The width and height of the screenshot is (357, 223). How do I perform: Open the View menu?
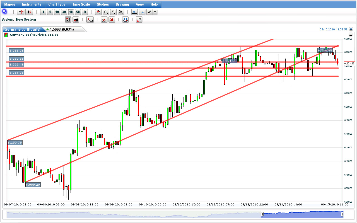coord(140,4)
